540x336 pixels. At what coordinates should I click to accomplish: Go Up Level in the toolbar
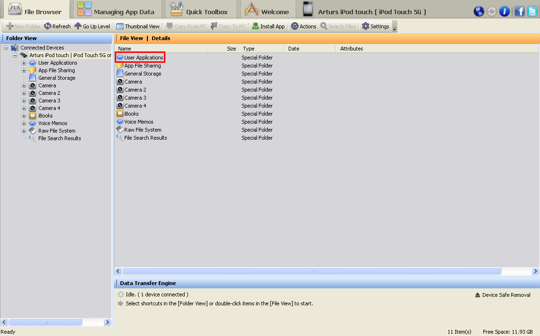coord(92,26)
